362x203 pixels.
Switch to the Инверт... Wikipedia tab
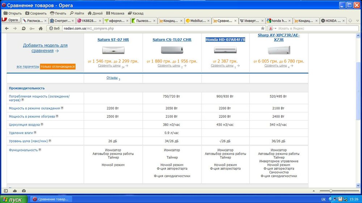[x=250, y=21]
